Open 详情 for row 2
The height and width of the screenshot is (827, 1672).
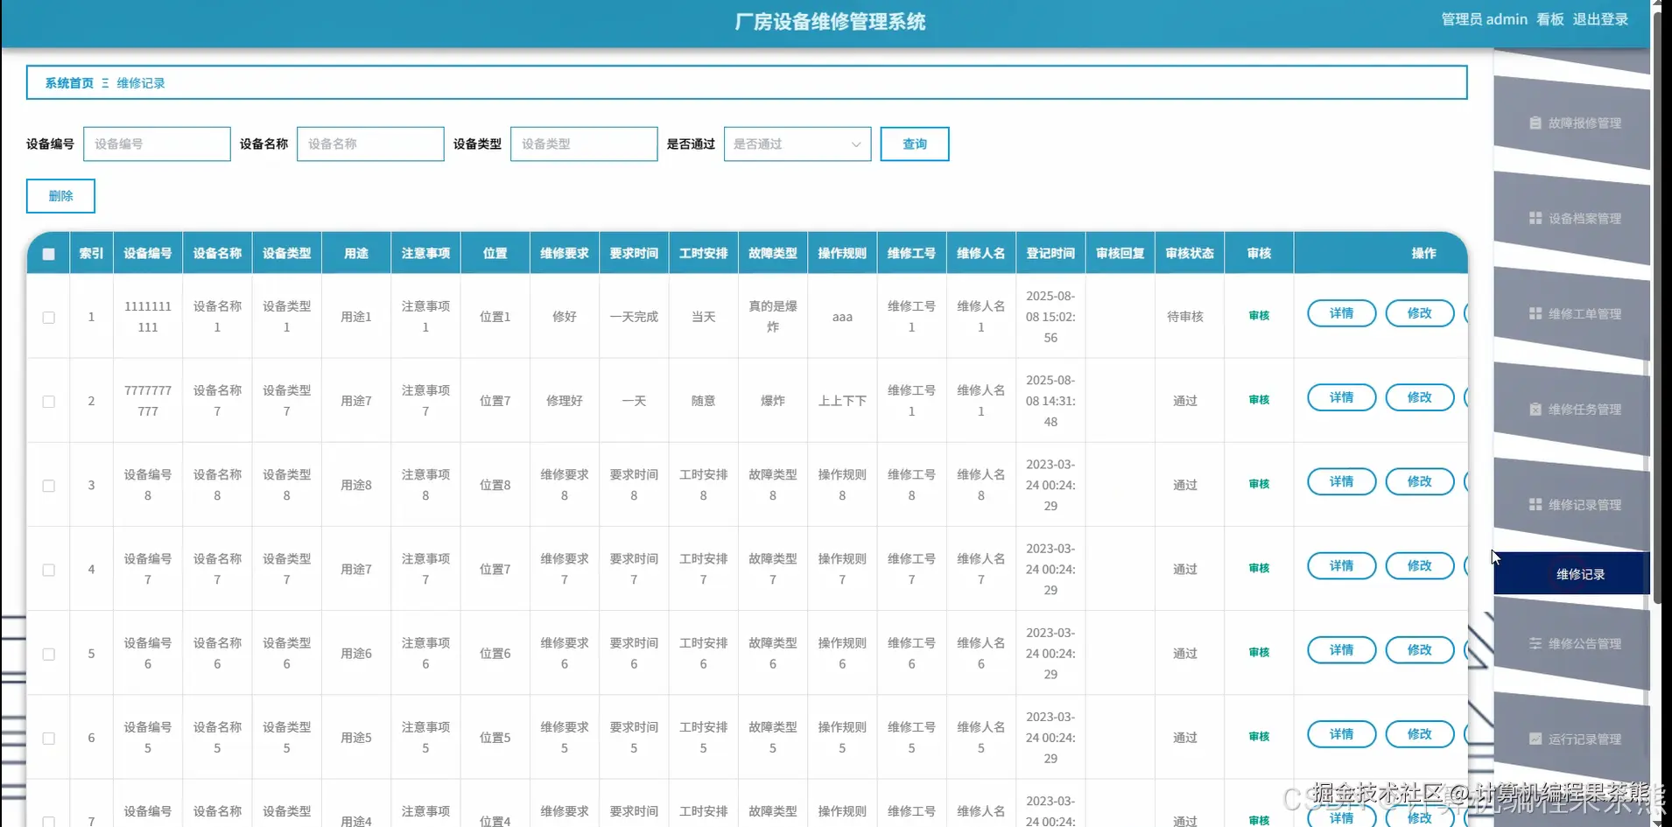pos(1341,397)
